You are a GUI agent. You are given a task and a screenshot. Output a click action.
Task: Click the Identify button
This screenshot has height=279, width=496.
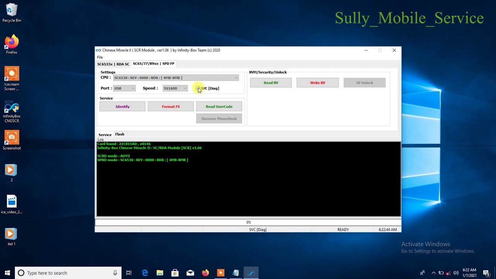(122, 107)
